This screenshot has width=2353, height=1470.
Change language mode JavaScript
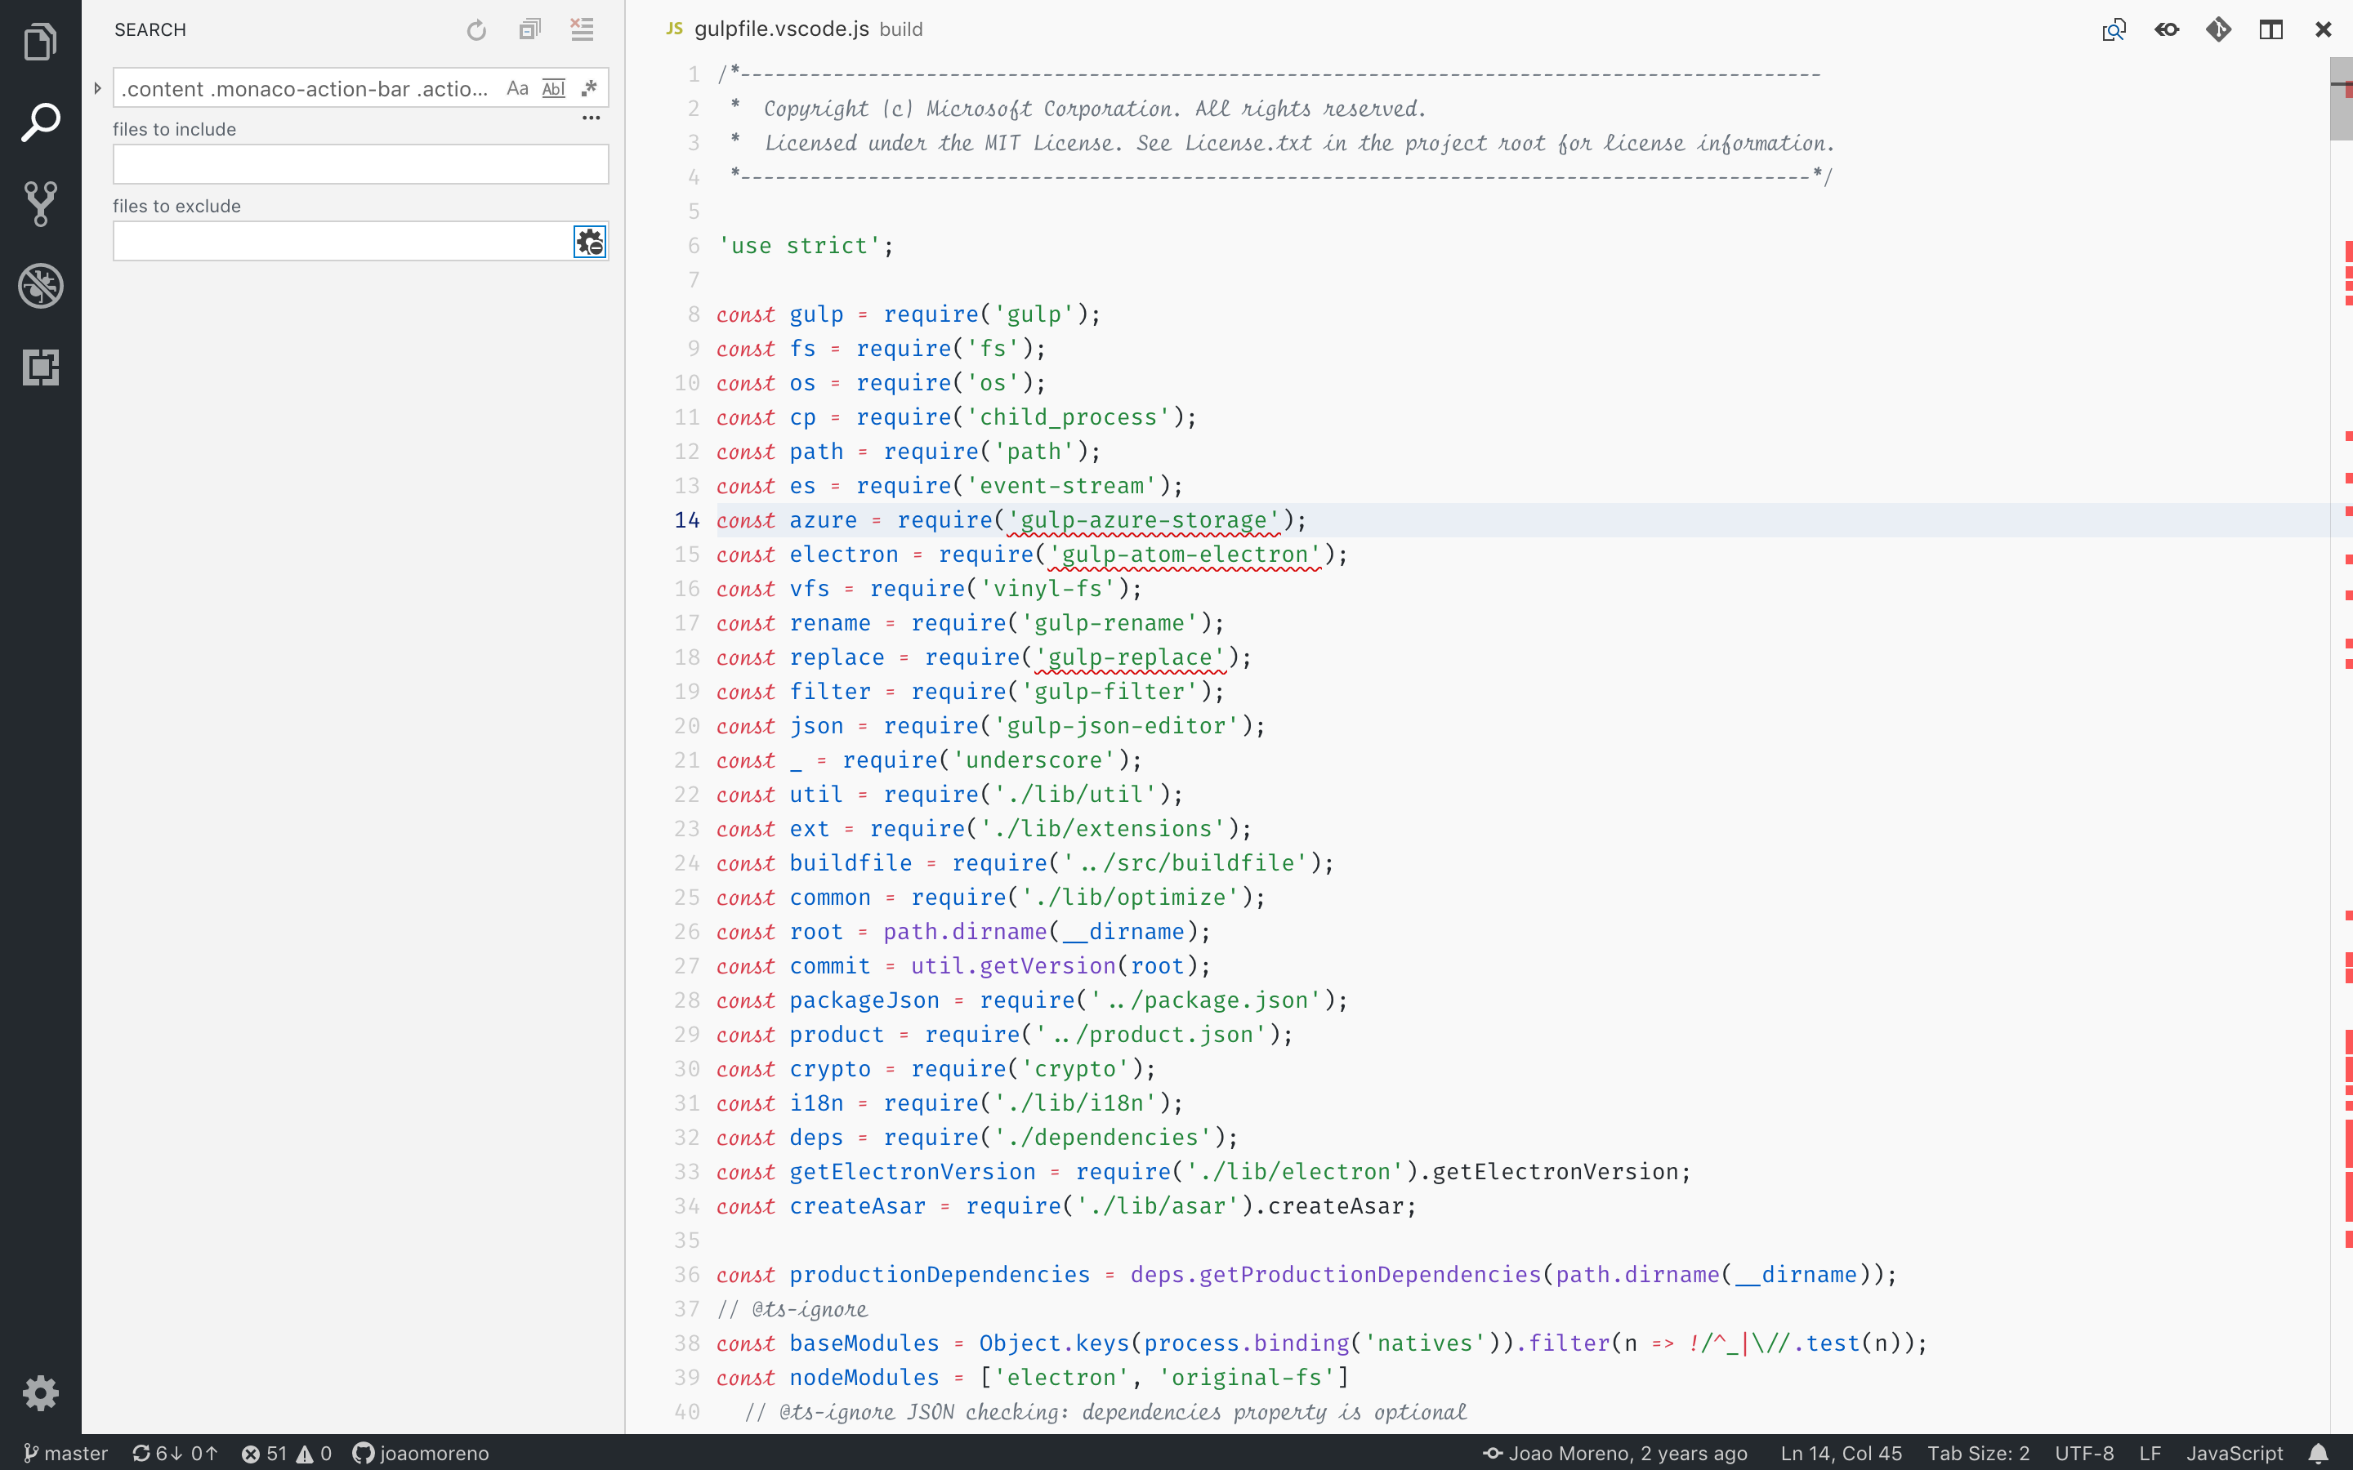[x=2235, y=1453]
